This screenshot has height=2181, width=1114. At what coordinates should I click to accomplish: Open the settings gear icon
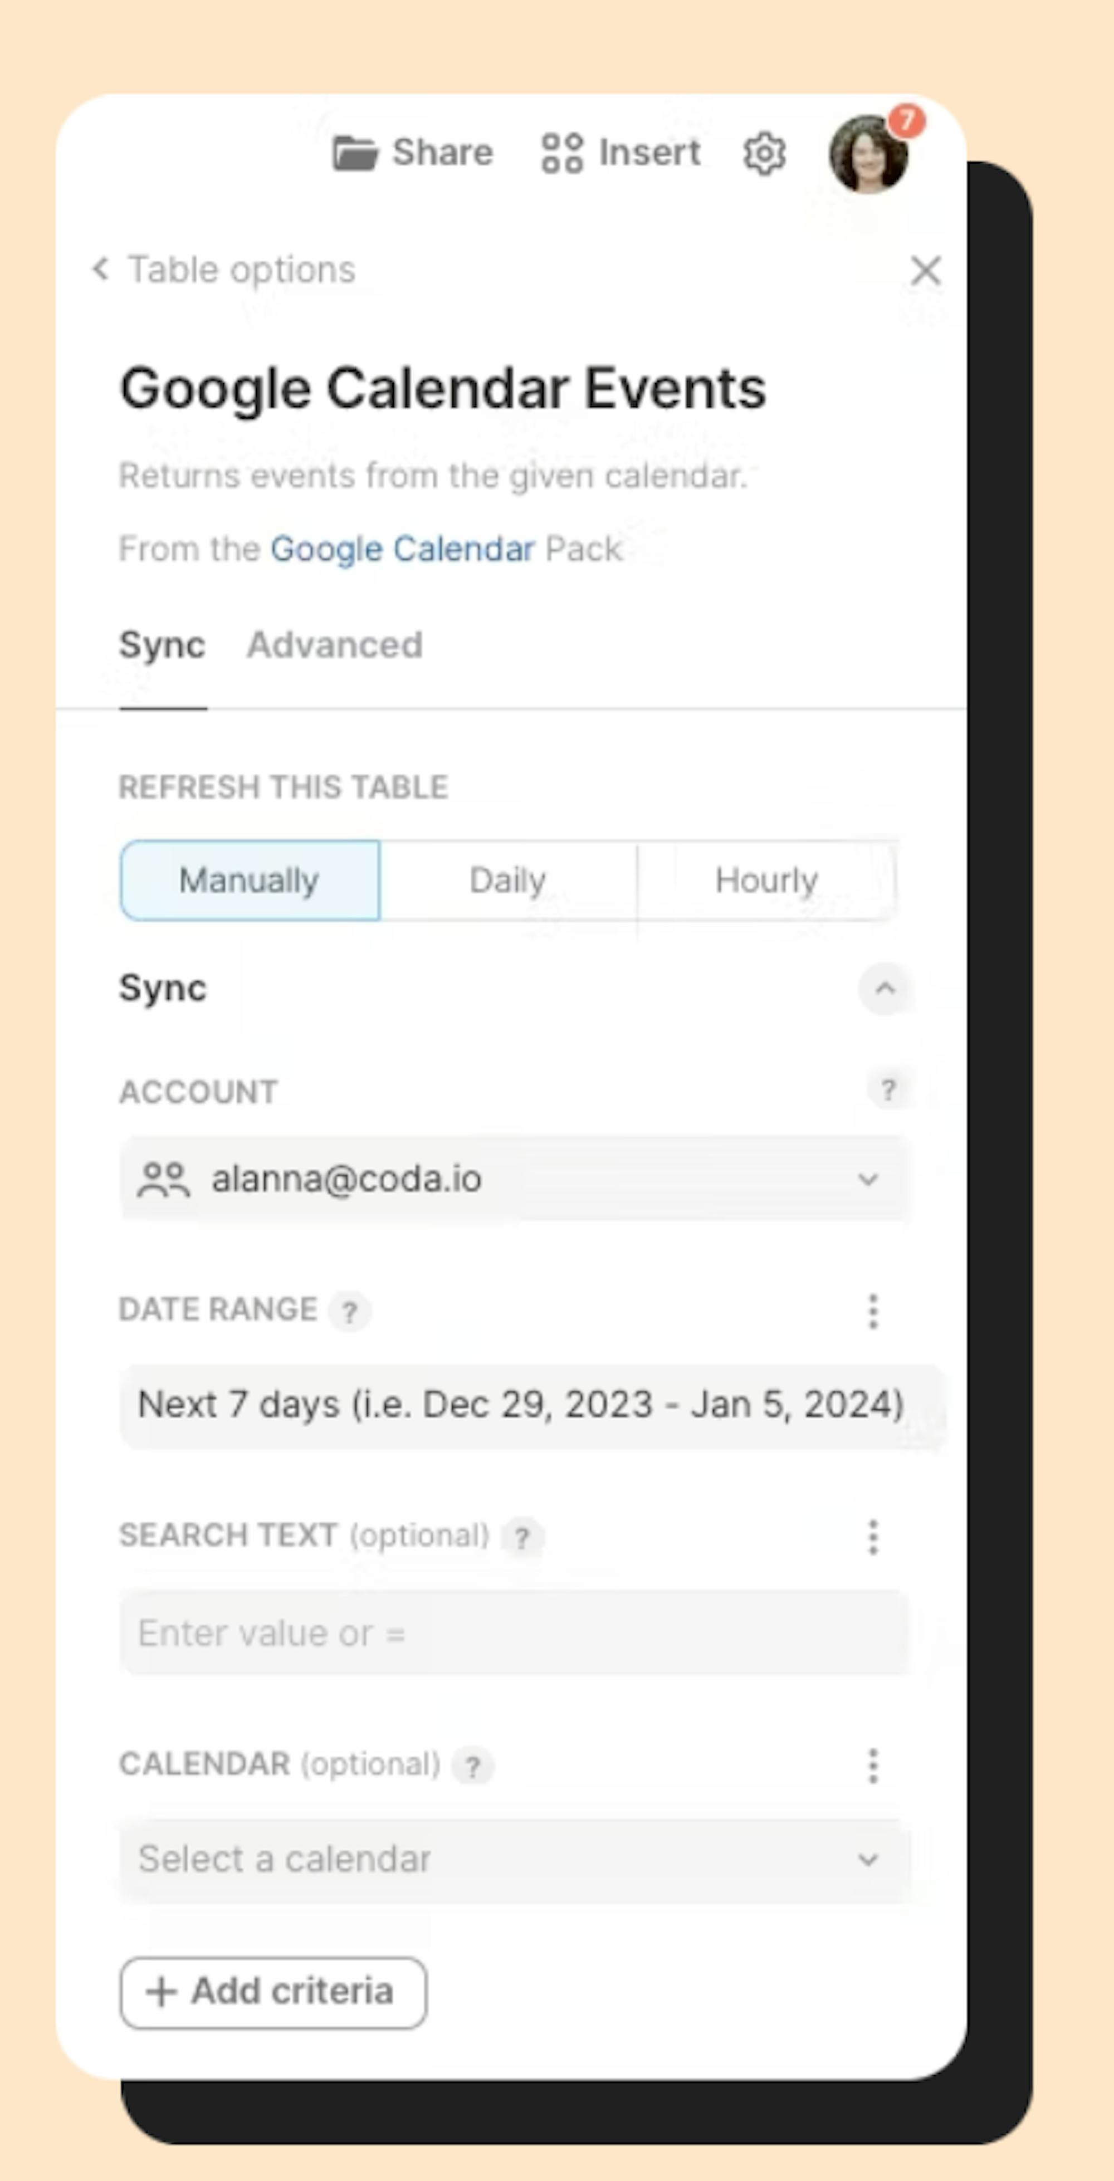764,153
